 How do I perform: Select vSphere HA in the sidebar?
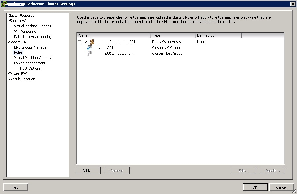[x=17, y=21]
